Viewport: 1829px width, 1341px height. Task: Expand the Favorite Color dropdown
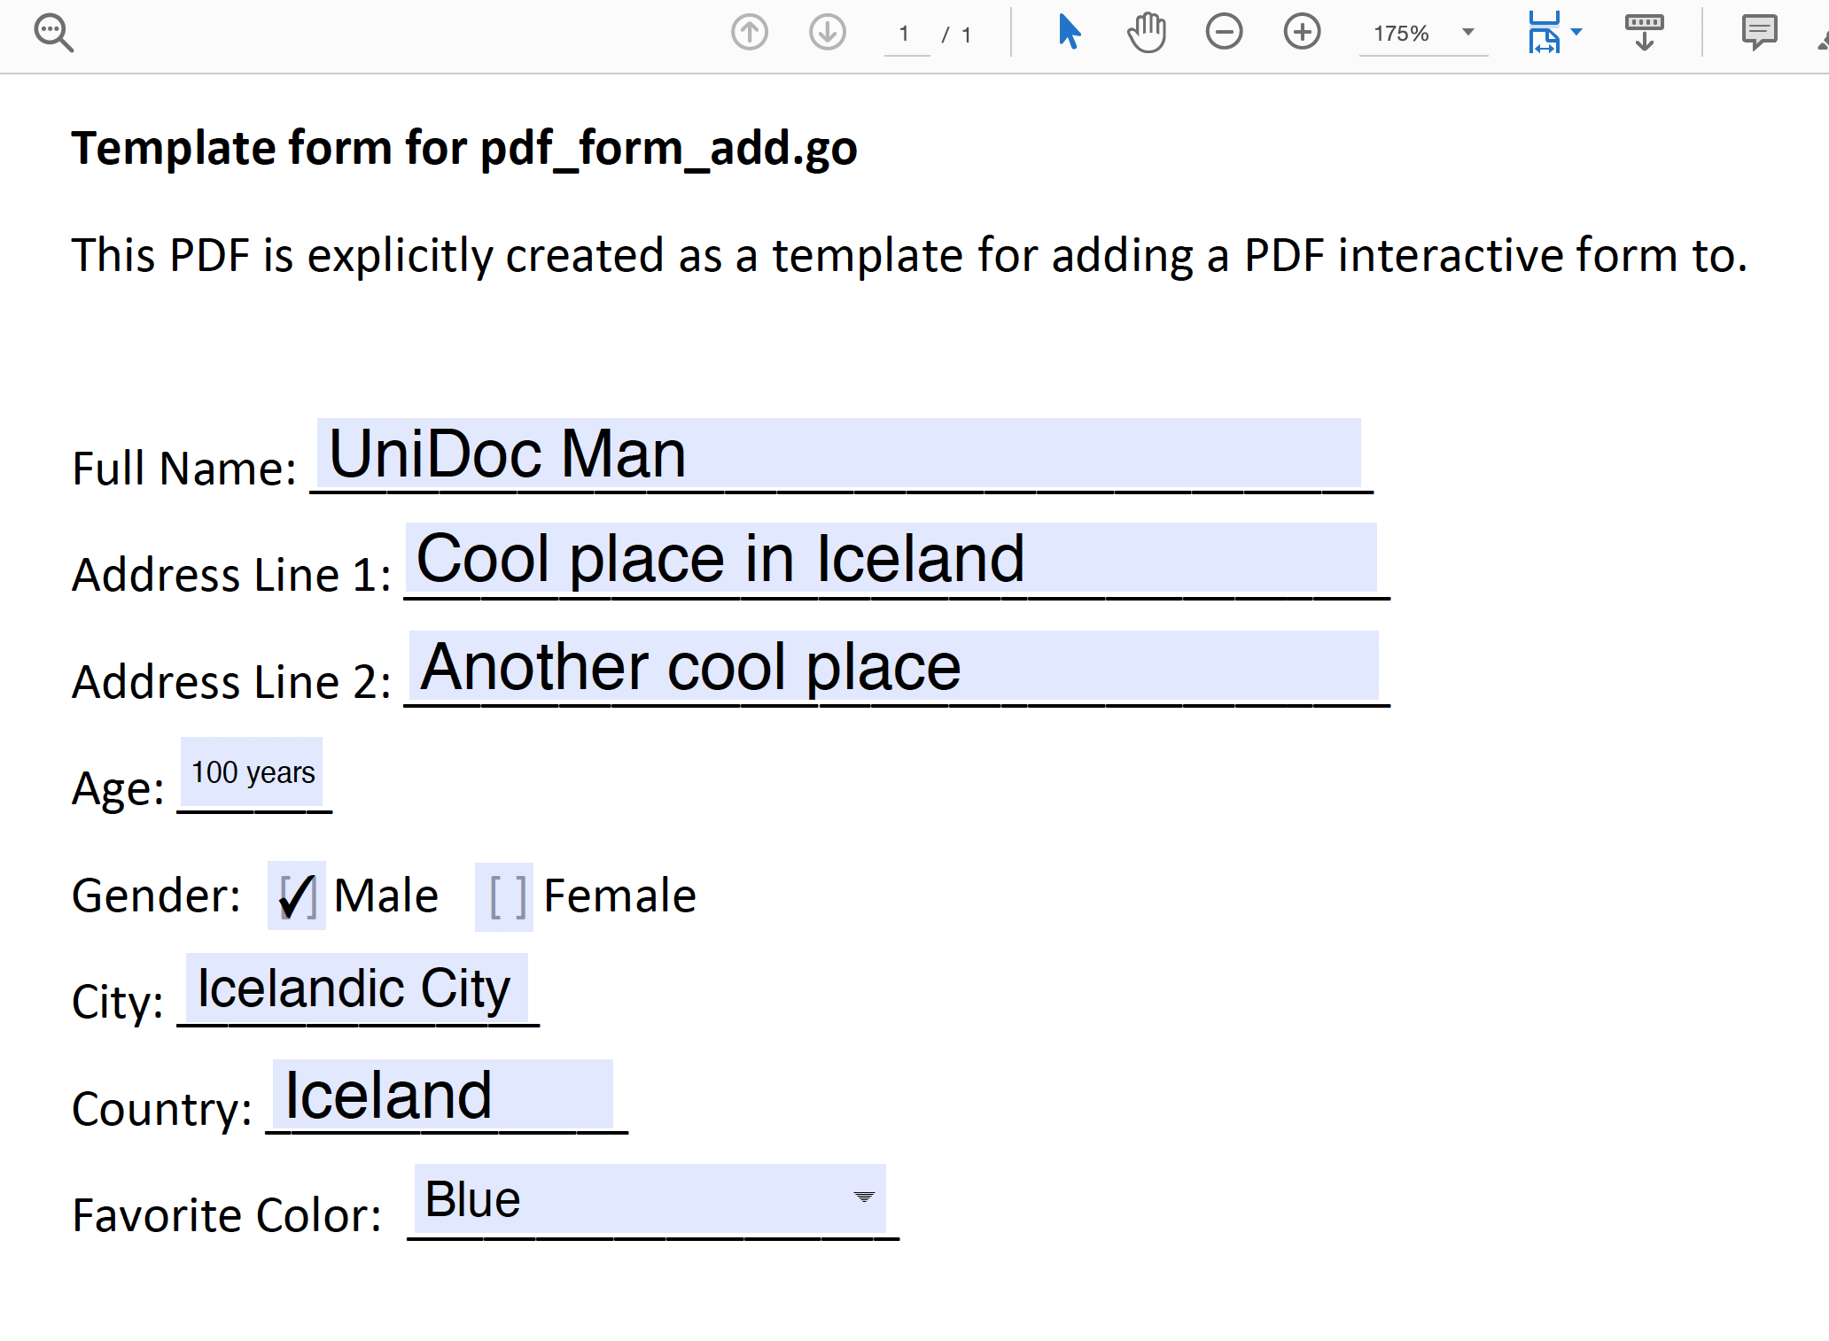[863, 1198]
